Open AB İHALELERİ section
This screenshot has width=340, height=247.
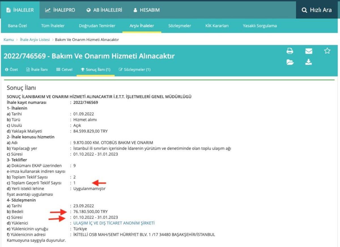104,10
